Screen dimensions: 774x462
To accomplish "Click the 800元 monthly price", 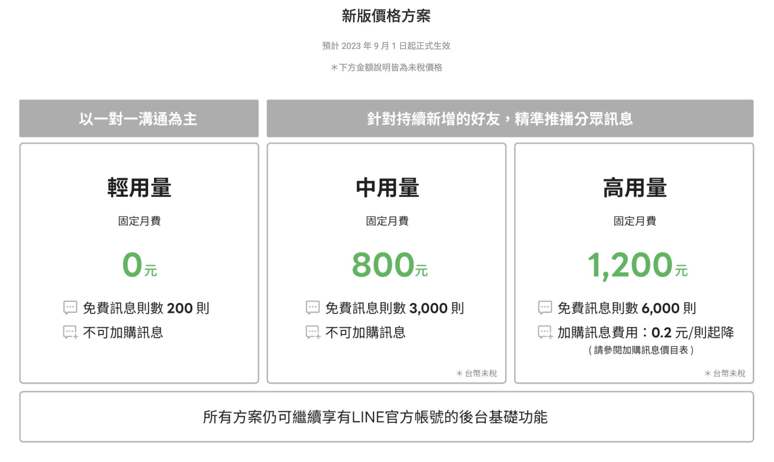I will [x=389, y=265].
